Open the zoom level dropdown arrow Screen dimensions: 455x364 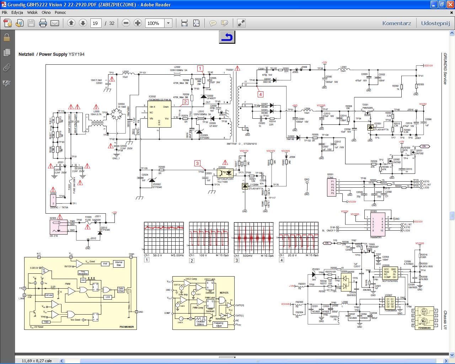tap(168, 23)
